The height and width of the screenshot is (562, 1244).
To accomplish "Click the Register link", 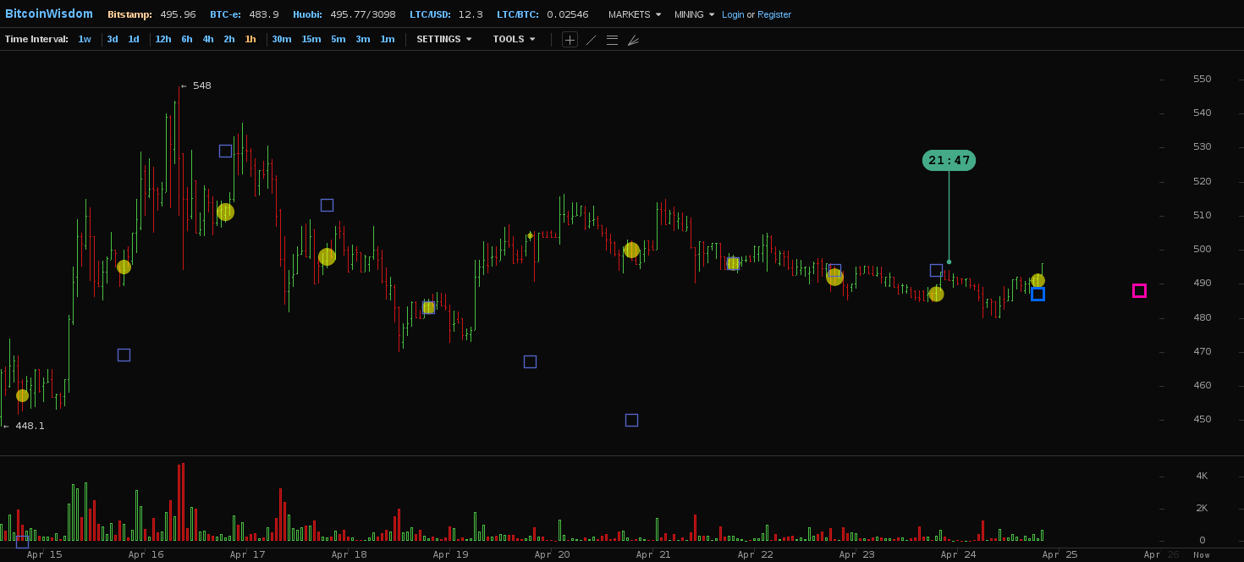I will [x=774, y=14].
